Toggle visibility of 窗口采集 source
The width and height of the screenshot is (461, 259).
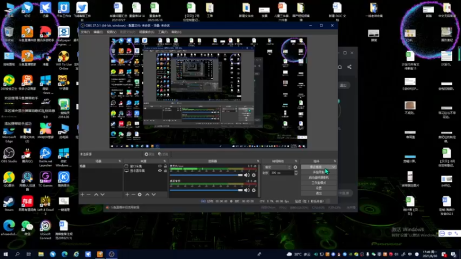tap(160, 166)
